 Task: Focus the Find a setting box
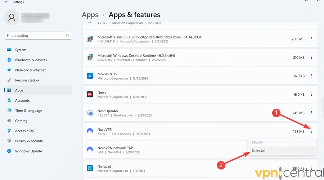point(38,36)
